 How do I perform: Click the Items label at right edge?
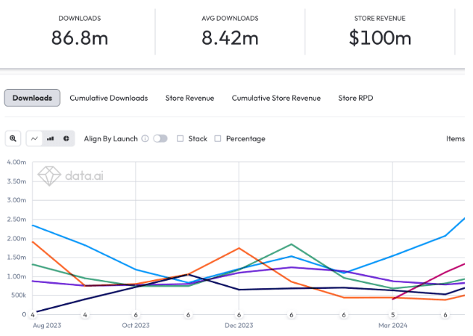point(455,138)
